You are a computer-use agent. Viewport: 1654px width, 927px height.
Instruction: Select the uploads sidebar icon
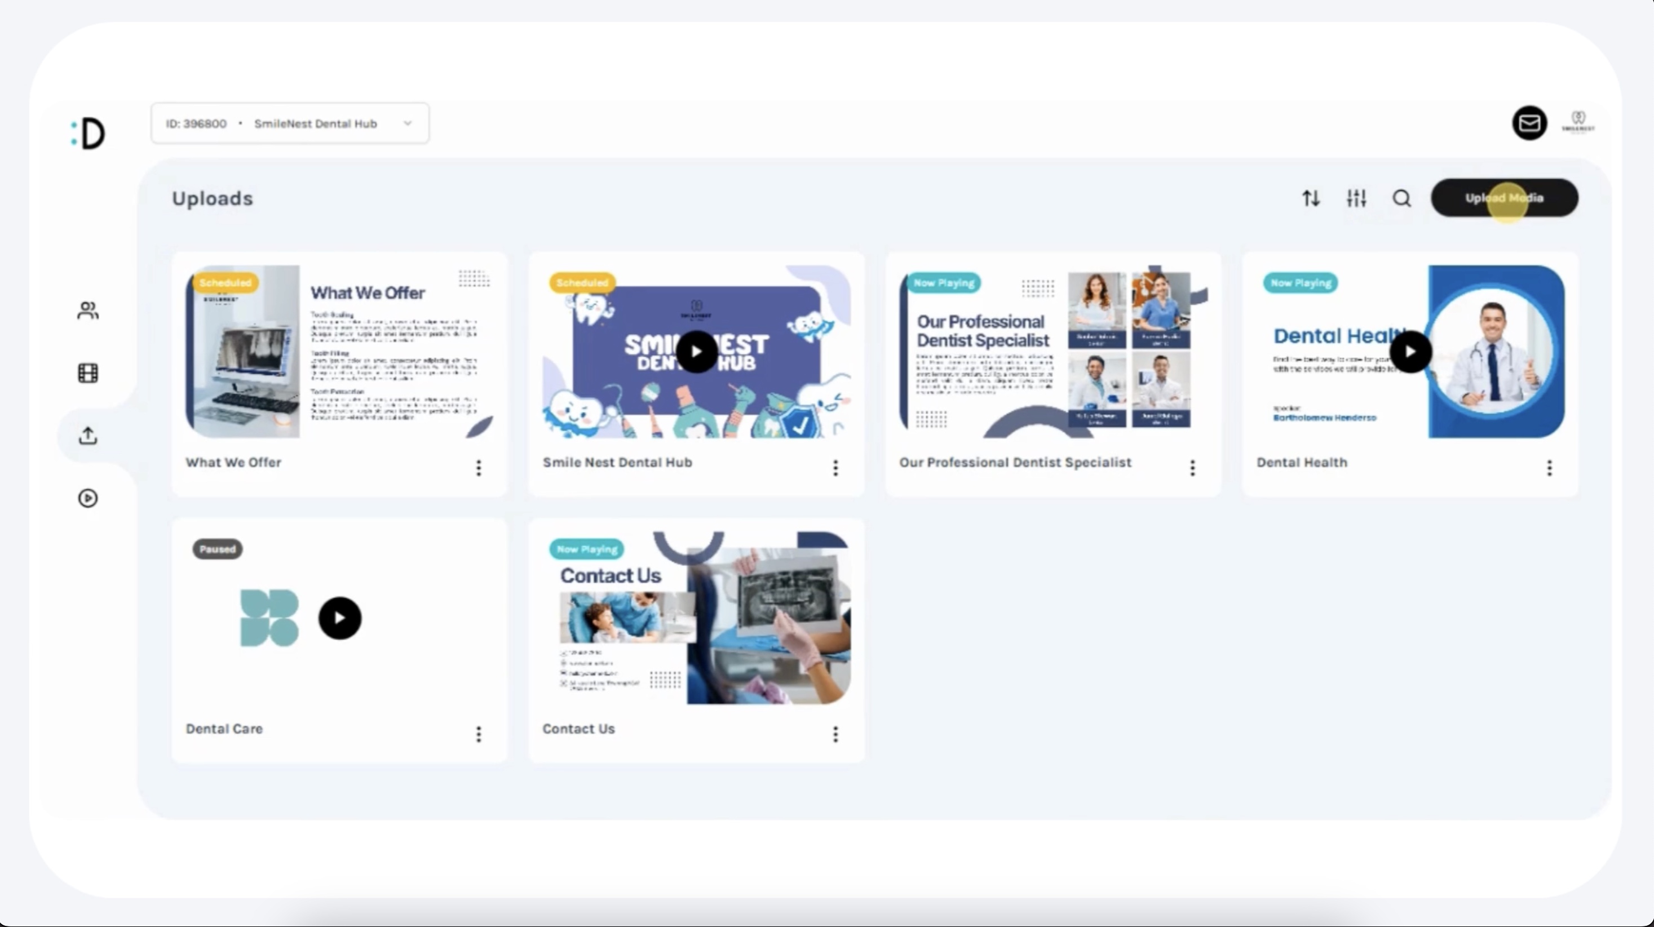(x=88, y=436)
